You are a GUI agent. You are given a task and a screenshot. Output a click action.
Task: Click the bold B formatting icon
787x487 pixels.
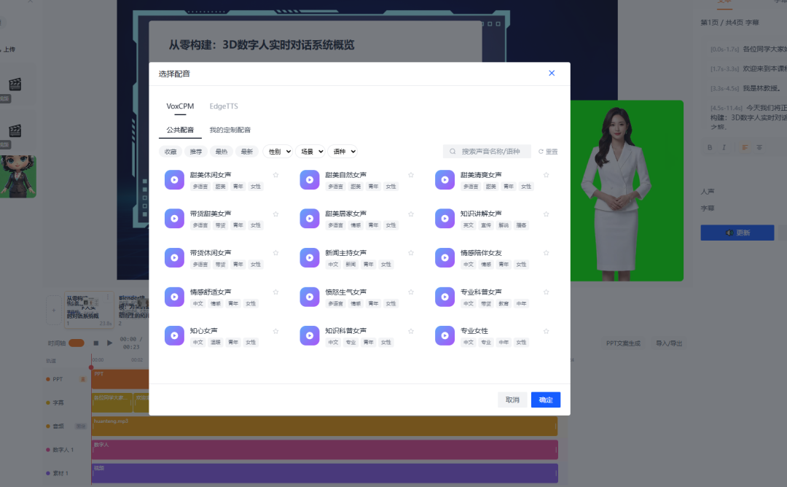(x=710, y=147)
